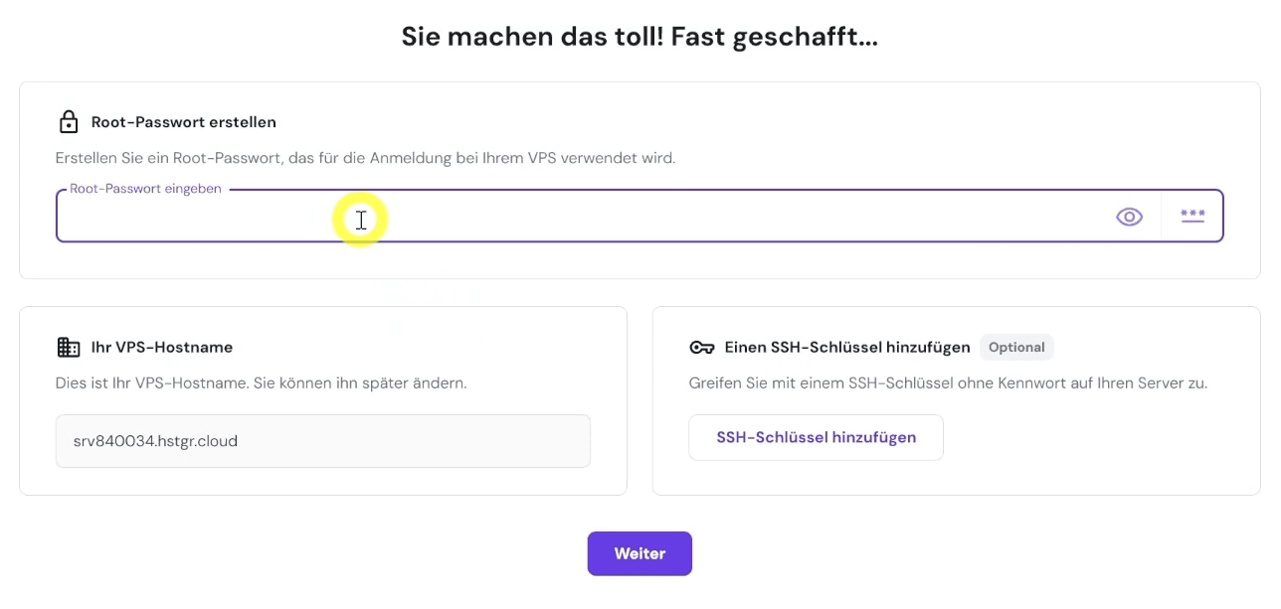The image size is (1281, 609).
Task: Click the lock icon beside Root-Passwort erstellen
Action: coord(69,121)
